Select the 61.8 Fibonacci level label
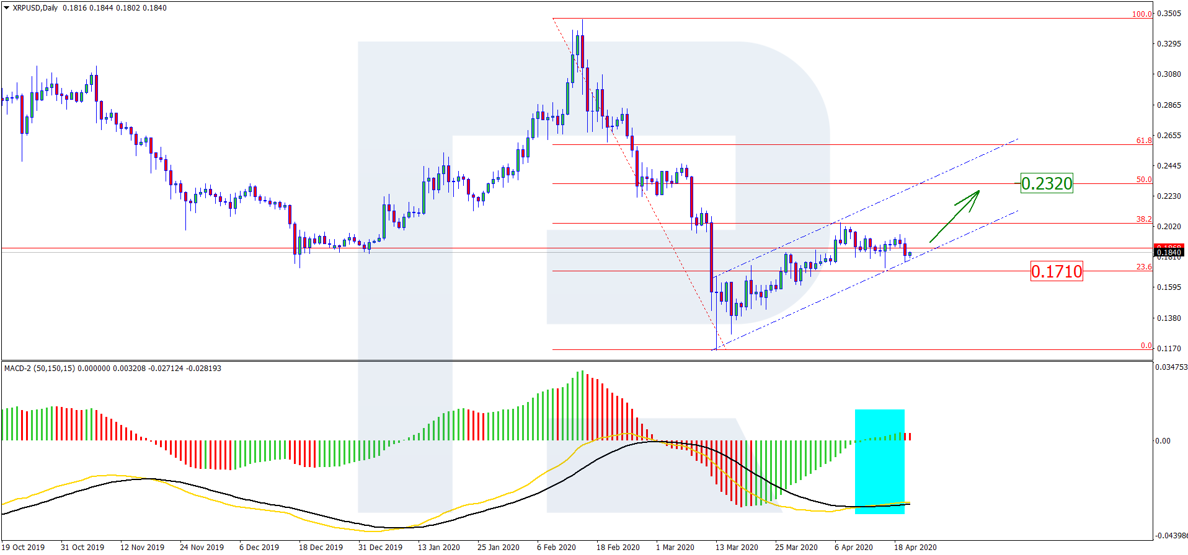Image resolution: width=1188 pixels, height=555 pixels. pyautogui.click(x=1144, y=141)
